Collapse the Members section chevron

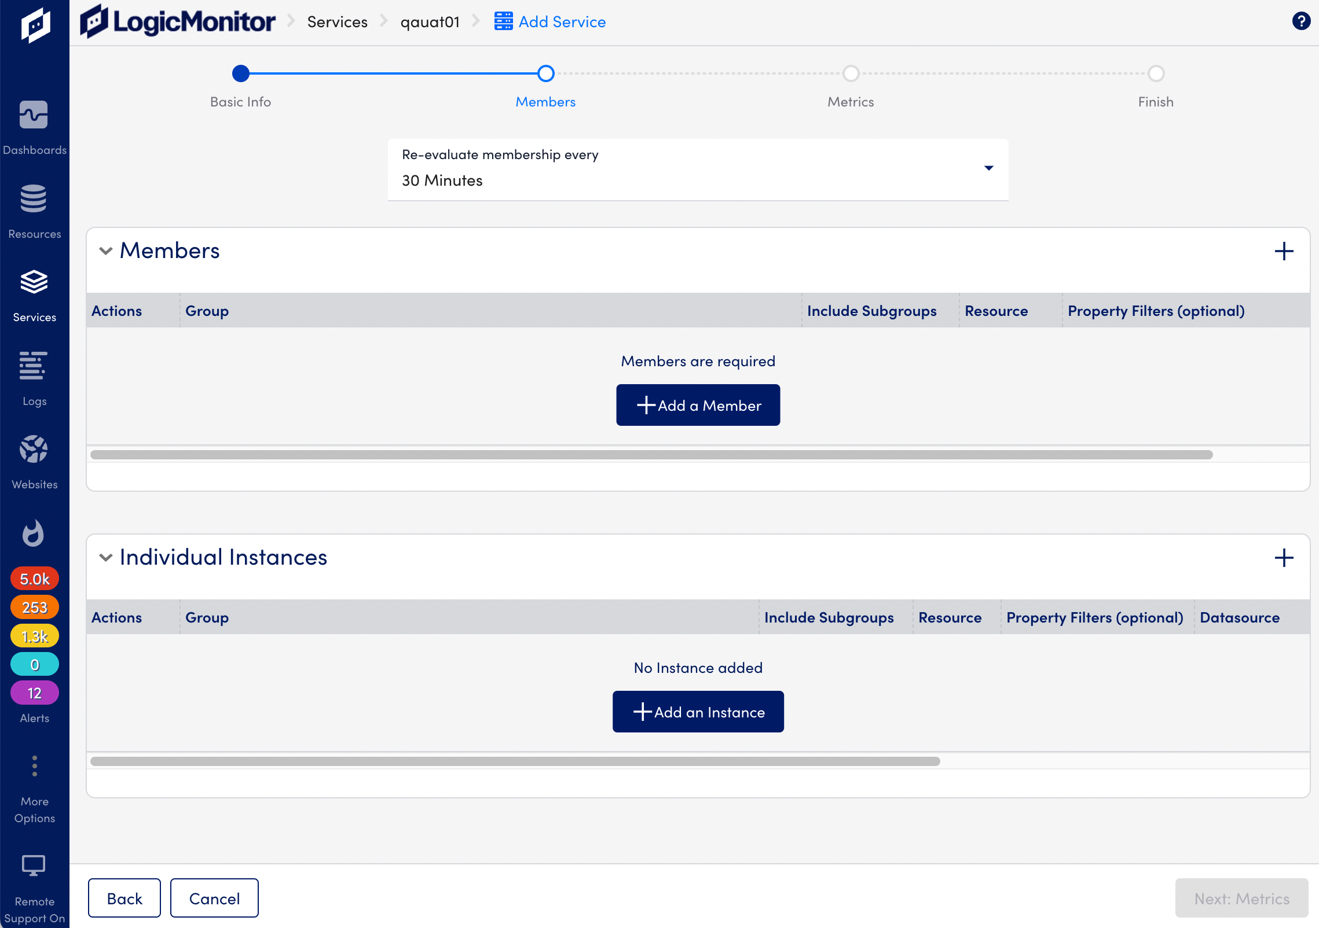(105, 251)
